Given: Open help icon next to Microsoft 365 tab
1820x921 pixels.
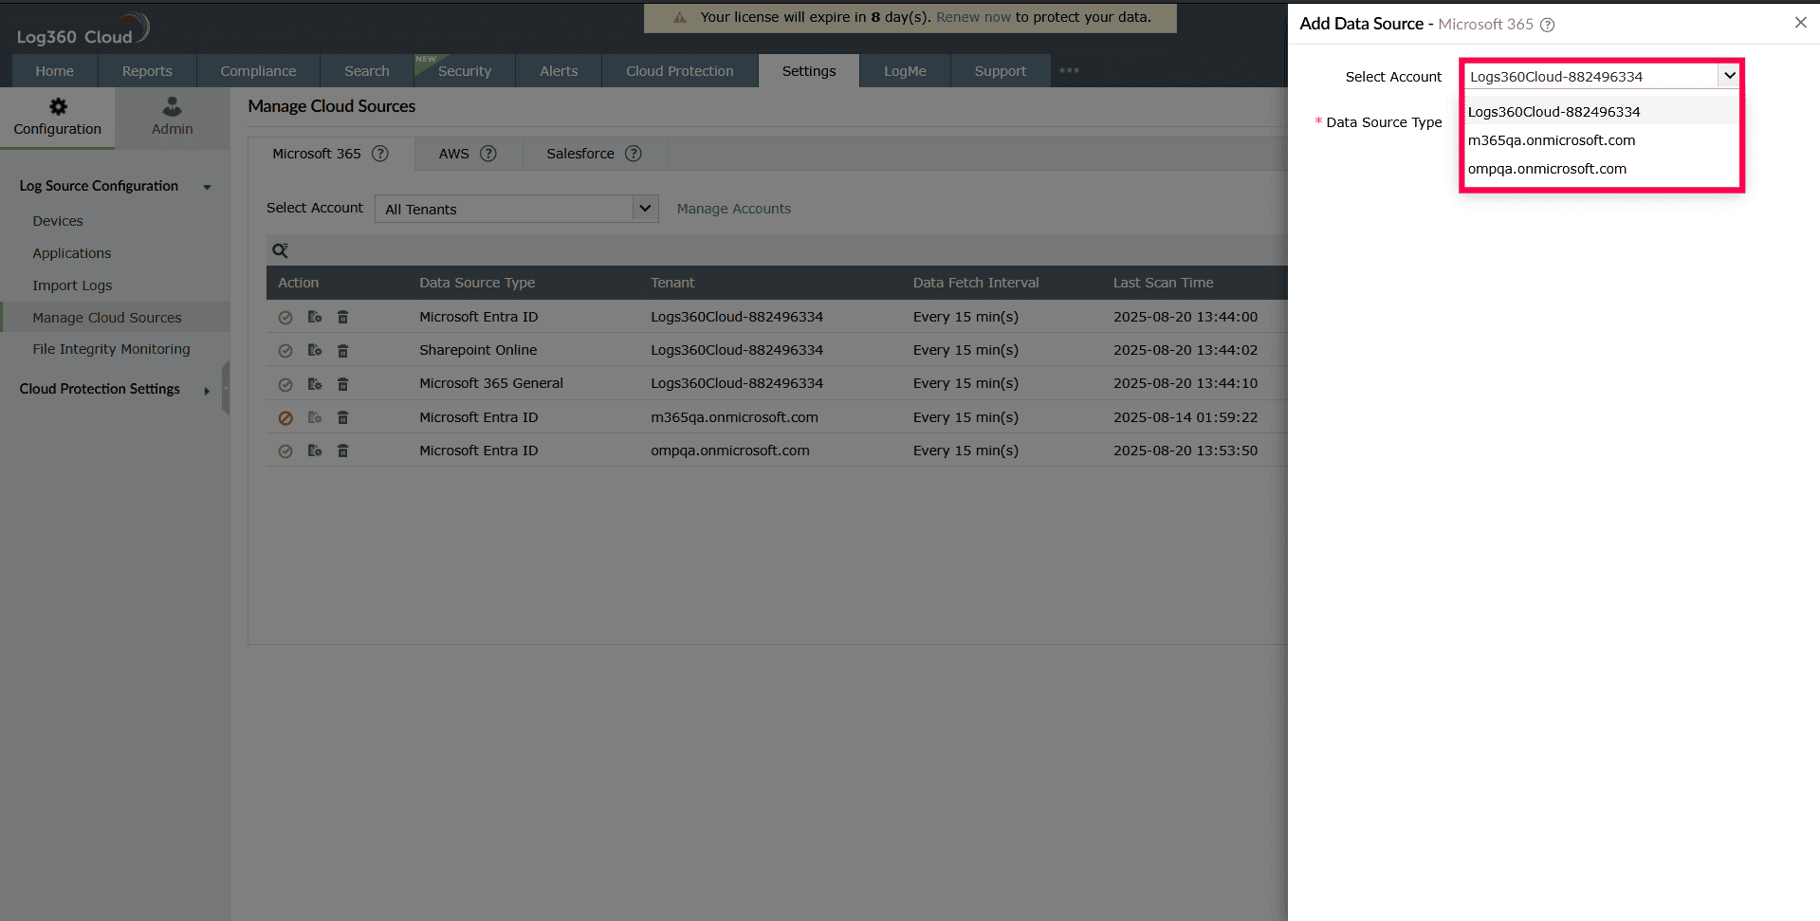Looking at the screenshot, I should click(380, 154).
